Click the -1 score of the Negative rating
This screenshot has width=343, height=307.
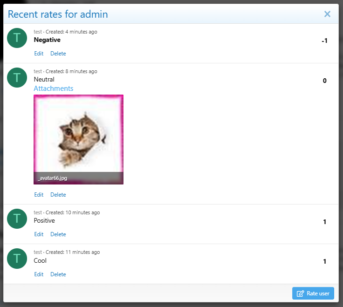325,41
